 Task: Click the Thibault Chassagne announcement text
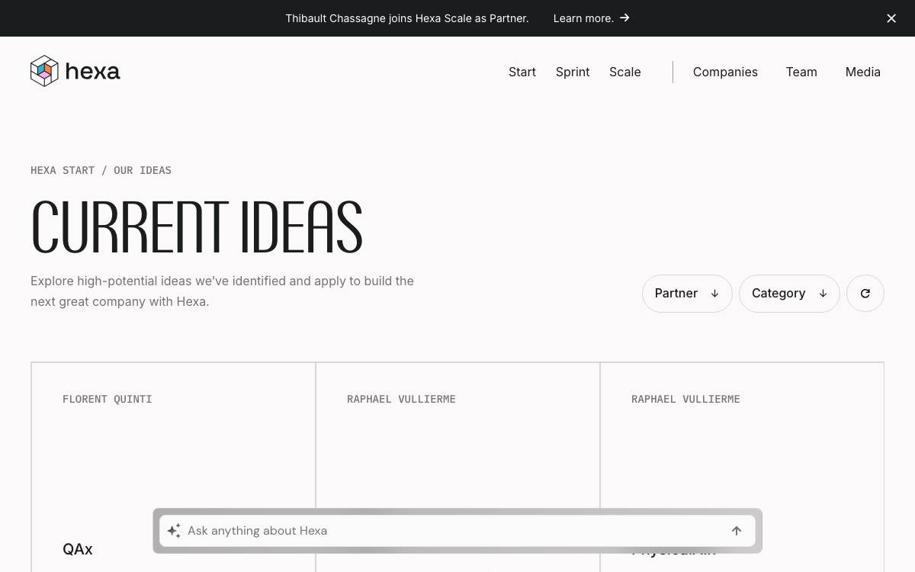click(407, 18)
